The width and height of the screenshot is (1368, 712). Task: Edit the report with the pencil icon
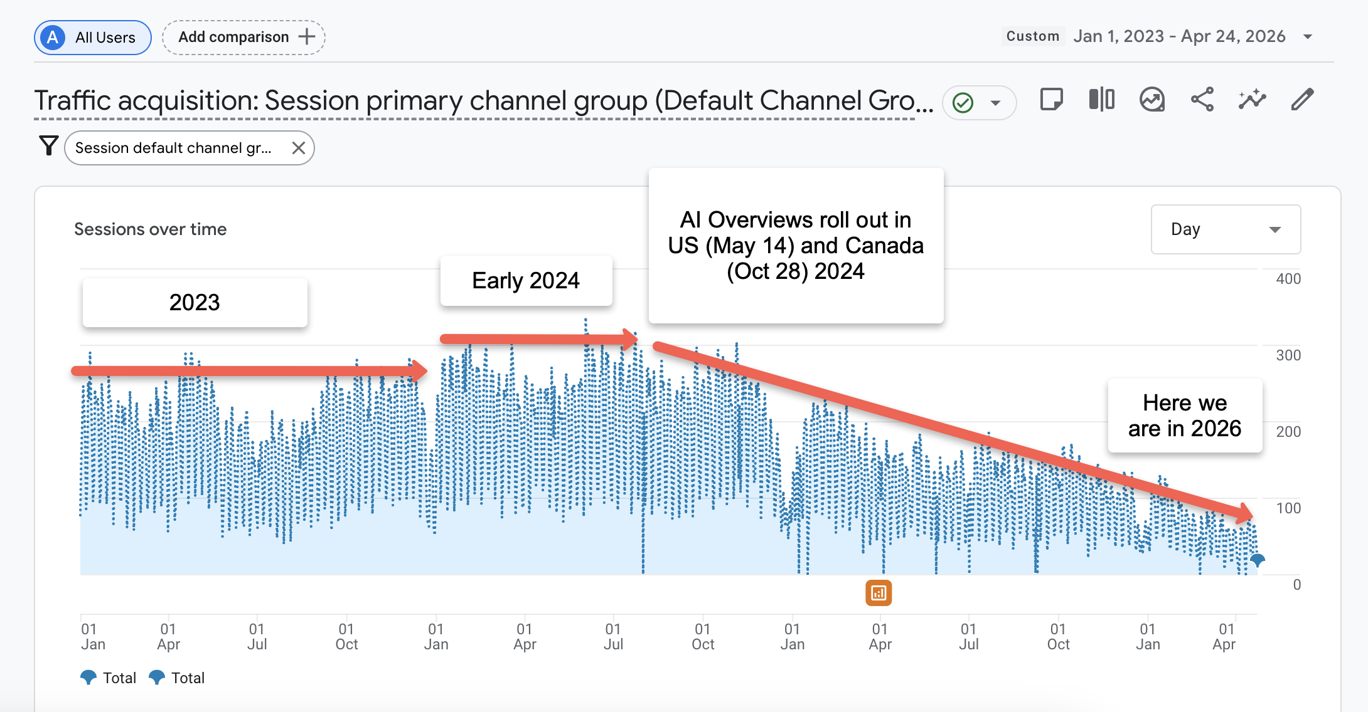click(x=1303, y=99)
